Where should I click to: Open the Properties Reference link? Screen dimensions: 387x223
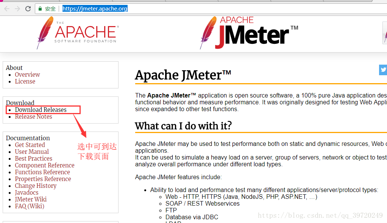coord(43,179)
